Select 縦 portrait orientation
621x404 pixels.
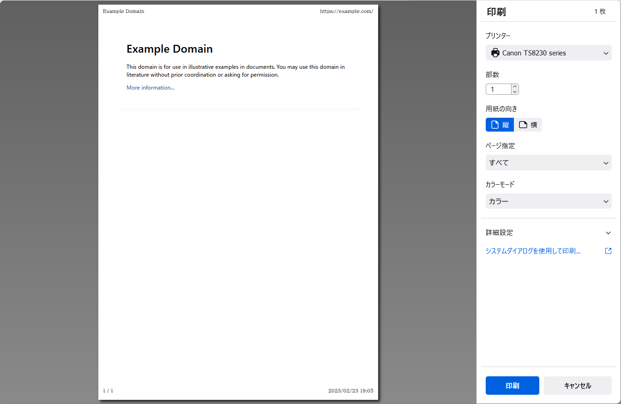(500, 125)
